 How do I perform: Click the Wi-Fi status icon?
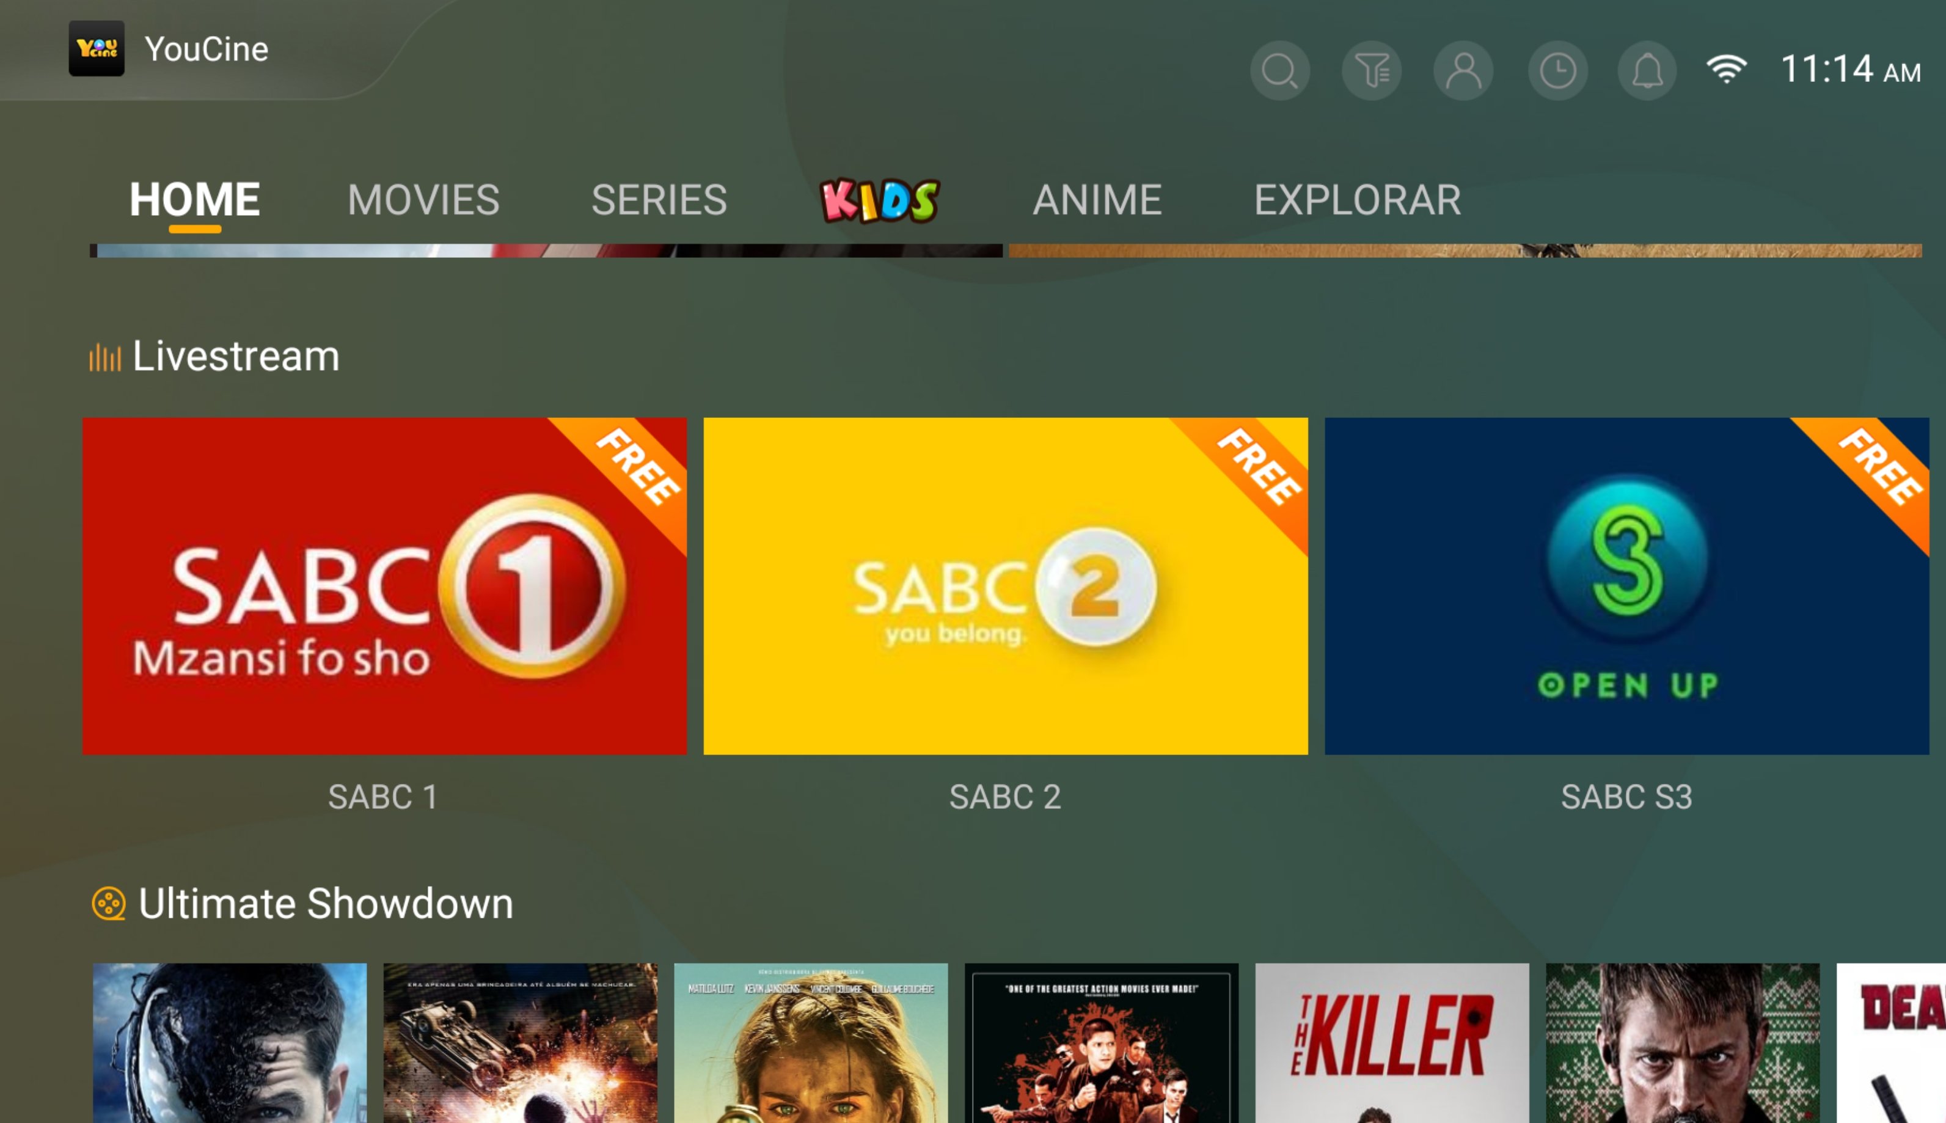coord(1726,68)
